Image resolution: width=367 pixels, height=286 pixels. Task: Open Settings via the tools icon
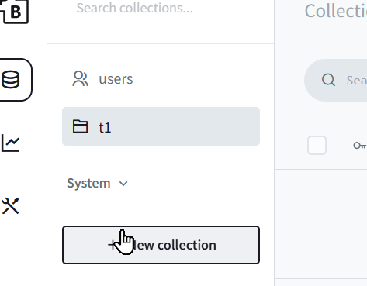pos(11,206)
